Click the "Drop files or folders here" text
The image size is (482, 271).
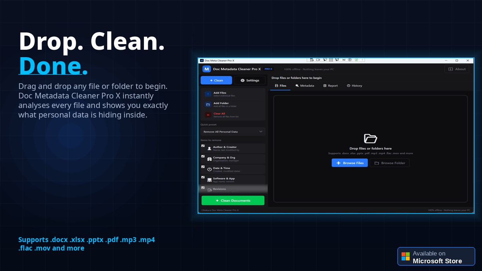370,149
